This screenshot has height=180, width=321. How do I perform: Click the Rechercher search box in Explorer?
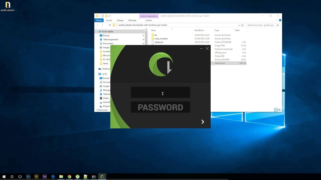(x=263, y=25)
